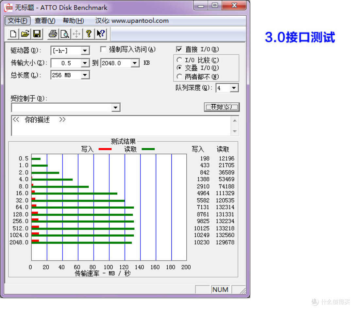Uncheck the 直接 I/O checkbox

[179, 49]
